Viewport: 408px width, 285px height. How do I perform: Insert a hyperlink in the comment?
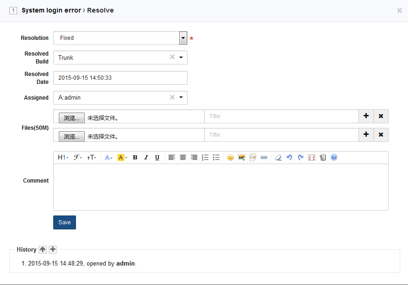[264, 158]
